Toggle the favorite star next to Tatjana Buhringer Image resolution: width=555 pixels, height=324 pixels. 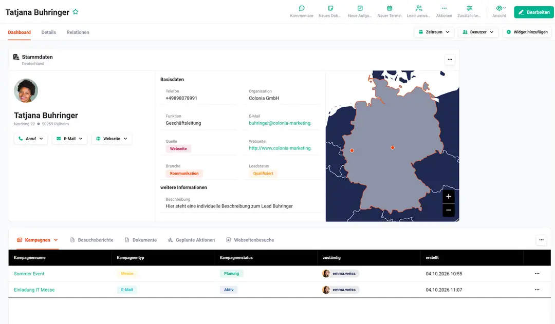click(76, 12)
